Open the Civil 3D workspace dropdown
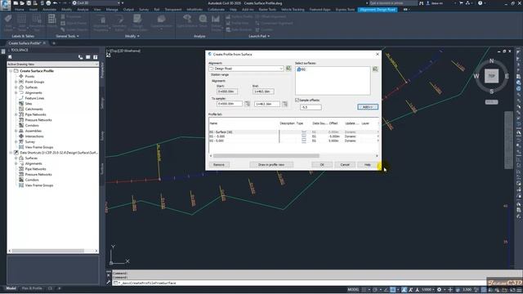The image size is (523, 294). pos(96,3)
